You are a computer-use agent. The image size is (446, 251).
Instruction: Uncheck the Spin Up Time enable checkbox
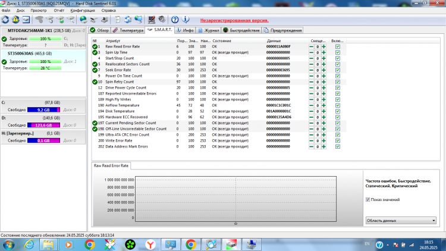338,52
